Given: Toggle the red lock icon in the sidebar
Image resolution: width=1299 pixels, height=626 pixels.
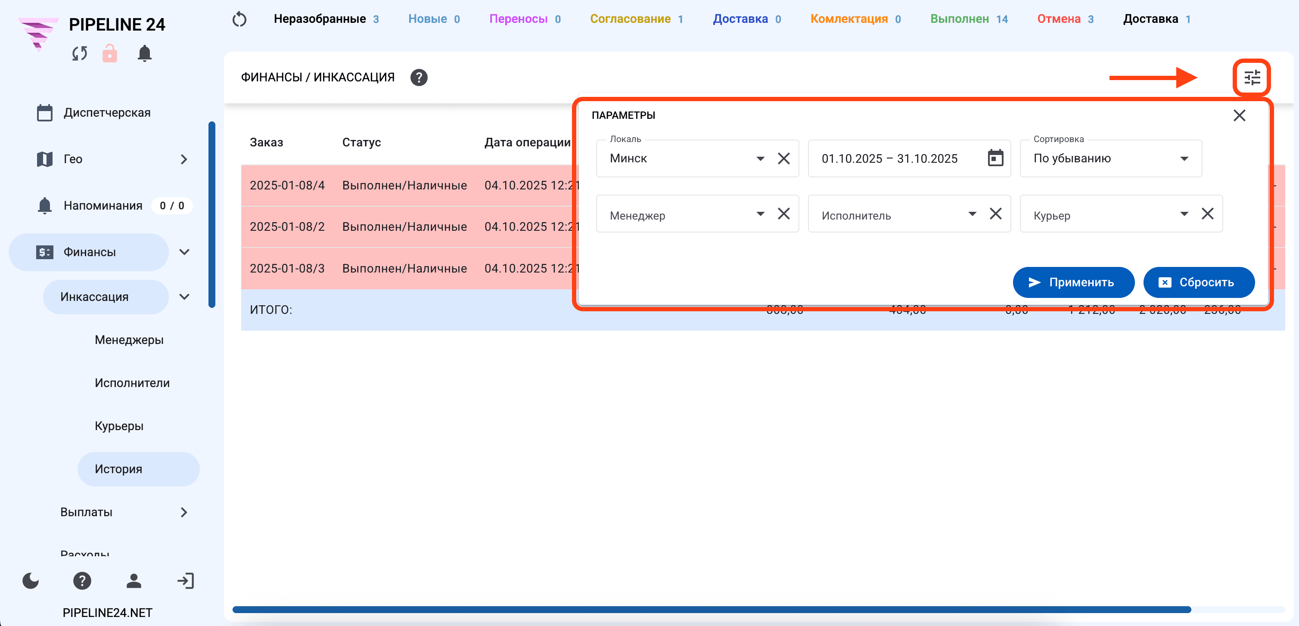Looking at the screenshot, I should (109, 53).
